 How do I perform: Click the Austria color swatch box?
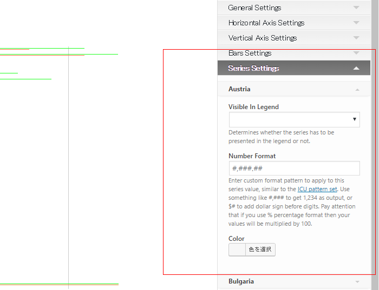[237, 249]
